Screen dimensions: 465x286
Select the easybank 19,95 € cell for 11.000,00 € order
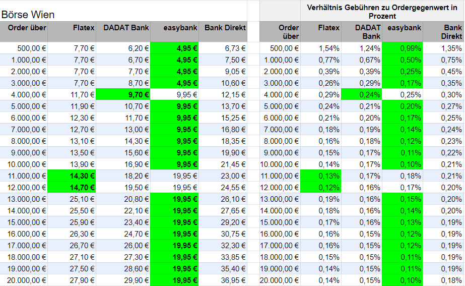point(174,176)
